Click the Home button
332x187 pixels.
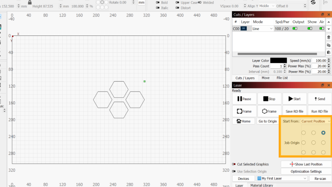click(x=244, y=121)
